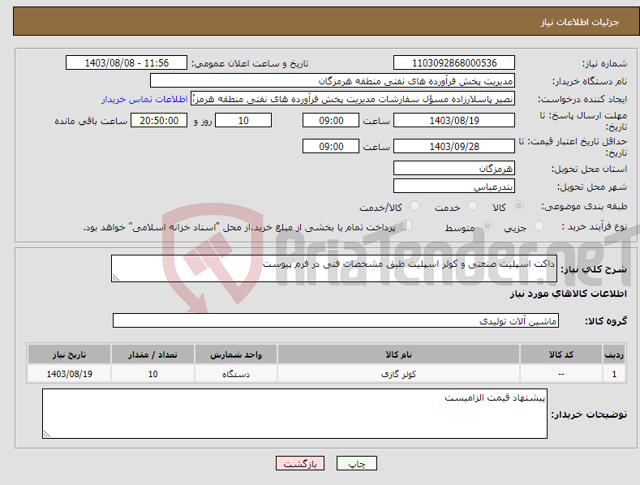Click the شرح کلی نیاز description textarea
The image size is (640, 485).
[x=334, y=268]
